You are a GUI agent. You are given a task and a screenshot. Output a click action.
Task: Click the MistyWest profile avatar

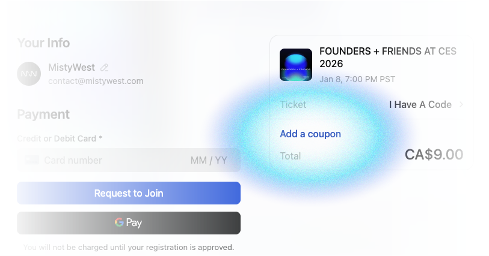coord(29,74)
